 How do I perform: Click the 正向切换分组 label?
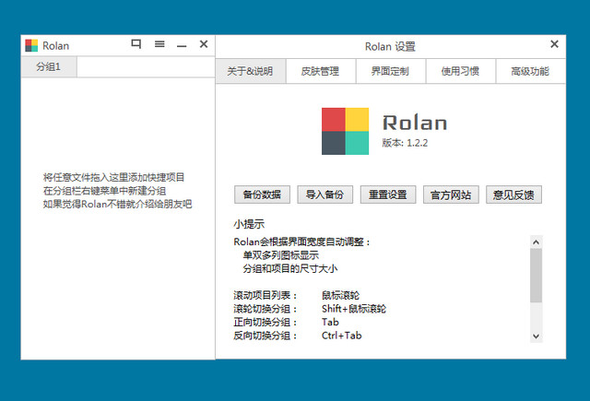pos(265,323)
